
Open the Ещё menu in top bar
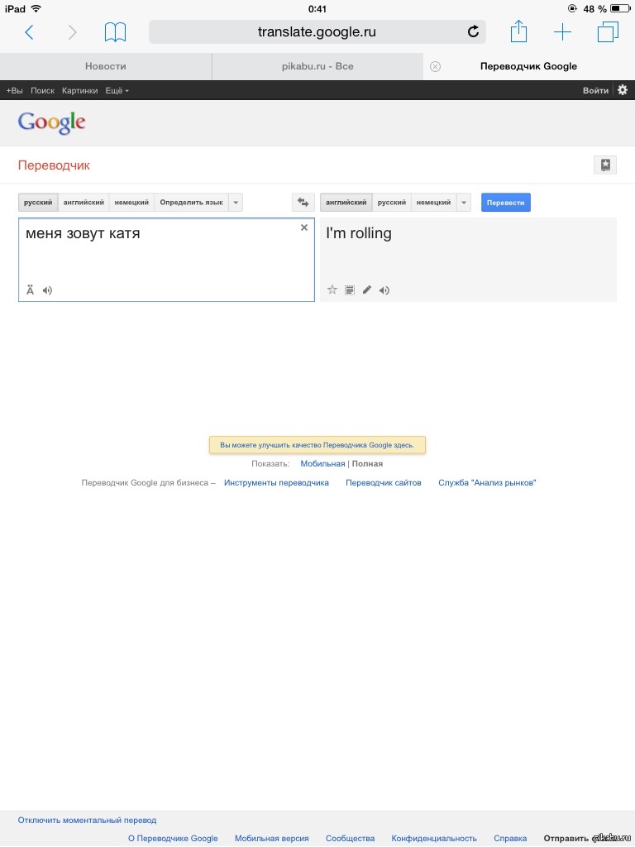tap(117, 91)
